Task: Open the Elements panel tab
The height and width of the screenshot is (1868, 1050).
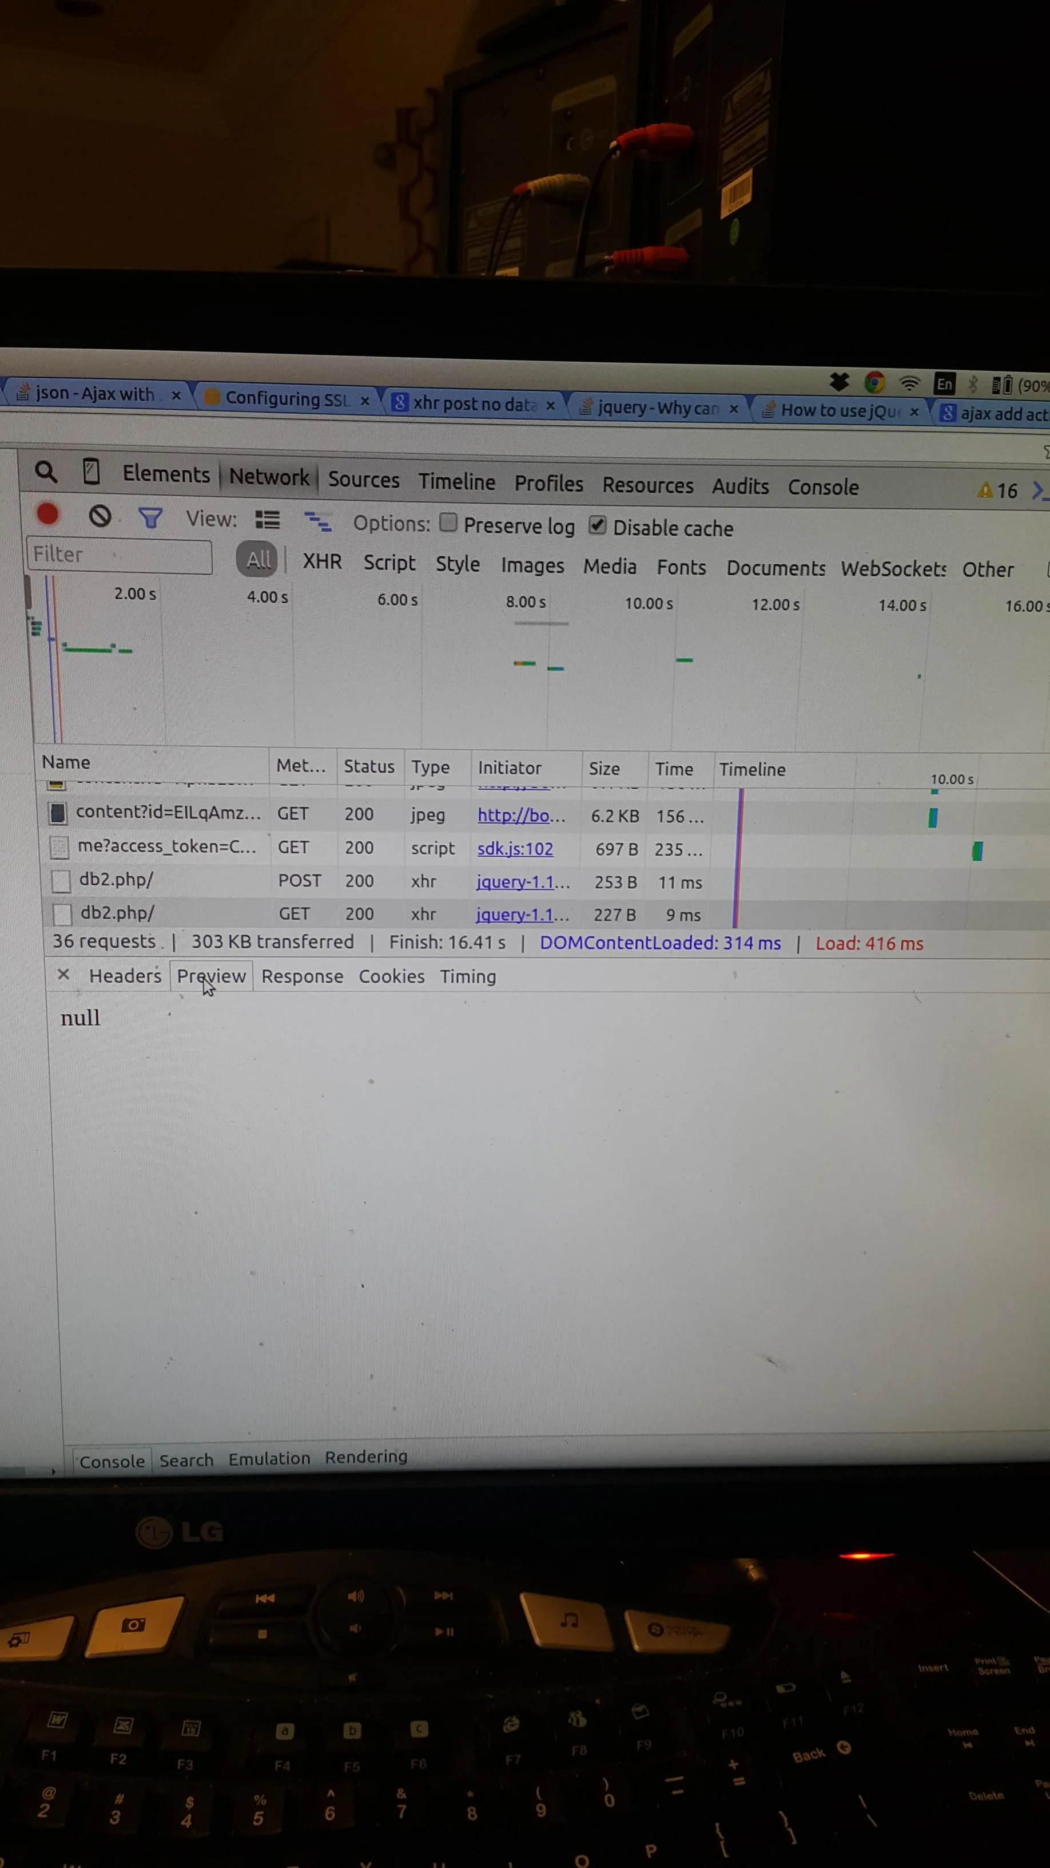Action: click(166, 474)
